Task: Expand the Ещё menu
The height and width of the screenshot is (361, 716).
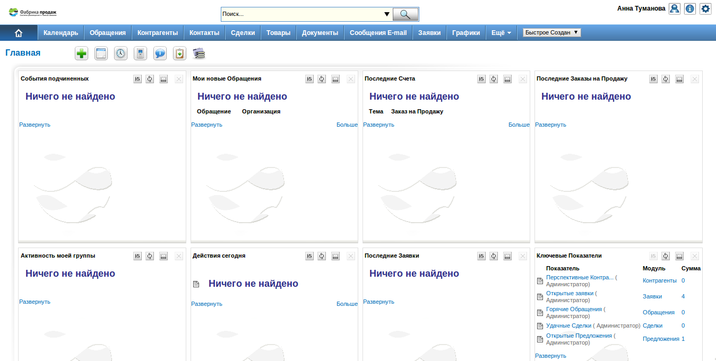Action: pyautogui.click(x=502, y=33)
